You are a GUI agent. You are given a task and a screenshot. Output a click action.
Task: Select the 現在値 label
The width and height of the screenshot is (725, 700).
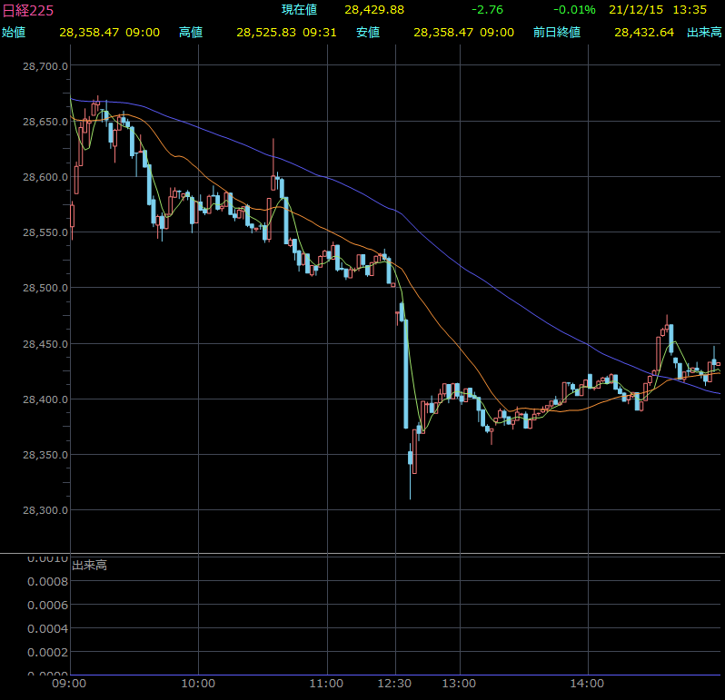pos(300,10)
